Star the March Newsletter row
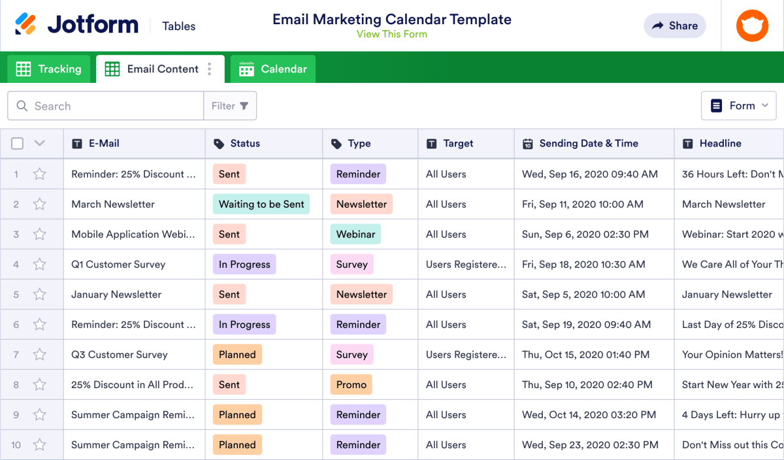Viewport: 784px width, 460px height. [39, 204]
